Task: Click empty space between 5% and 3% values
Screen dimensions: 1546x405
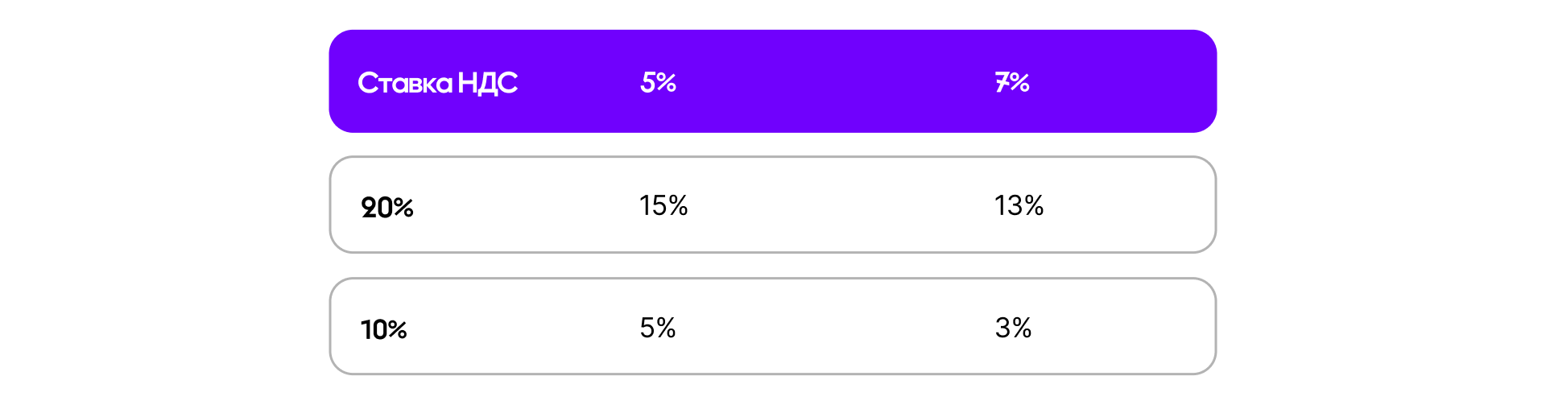Action: (x=836, y=327)
